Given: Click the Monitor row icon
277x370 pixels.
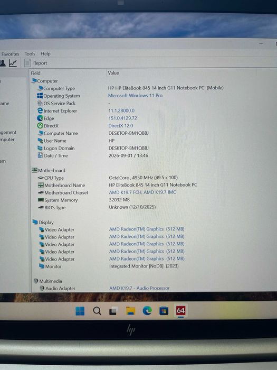Looking at the screenshot, I should click(x=42, y=266).
